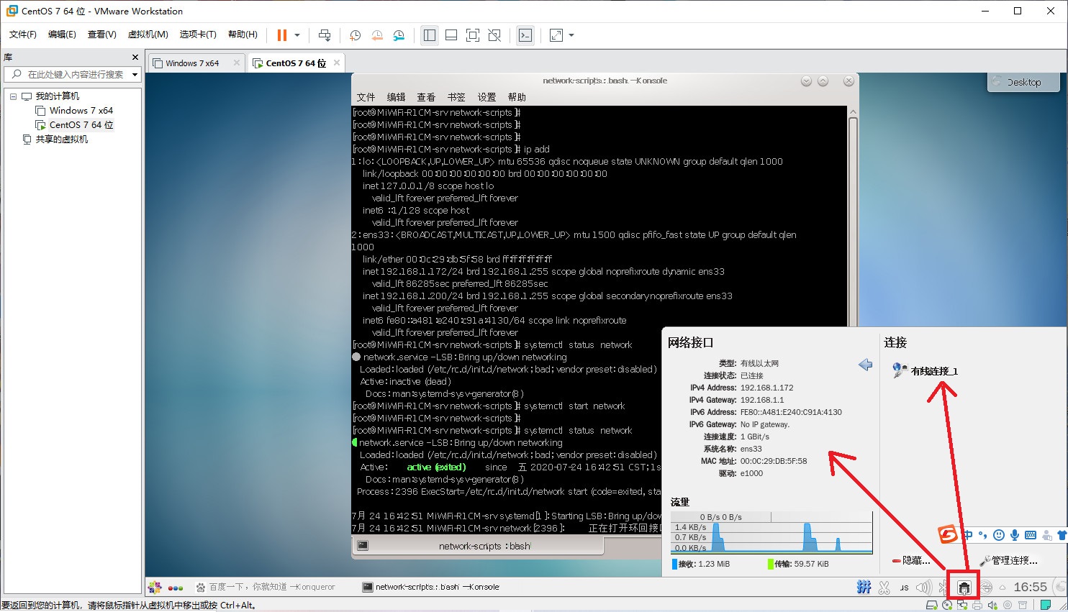Open the power options dropdown arrow
The image size is (1068, 612).
pos(297,35)
